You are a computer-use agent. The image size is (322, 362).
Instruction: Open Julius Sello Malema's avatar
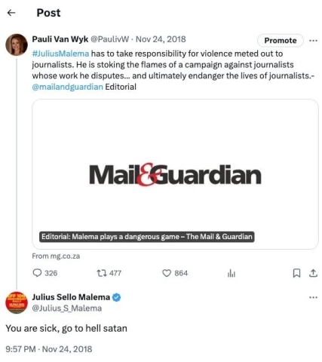(17, 302)
